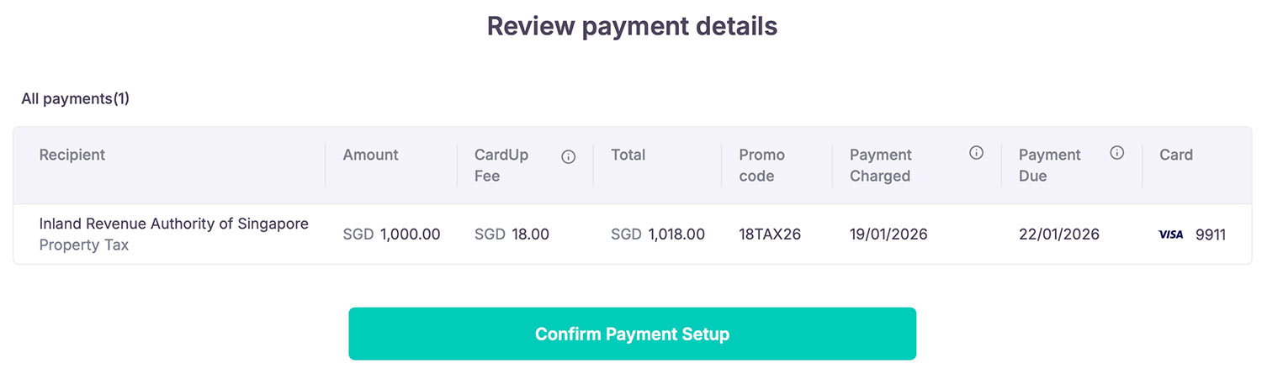Click the Promo code column header
The image size is (1262, 374).
coord(761,165)
